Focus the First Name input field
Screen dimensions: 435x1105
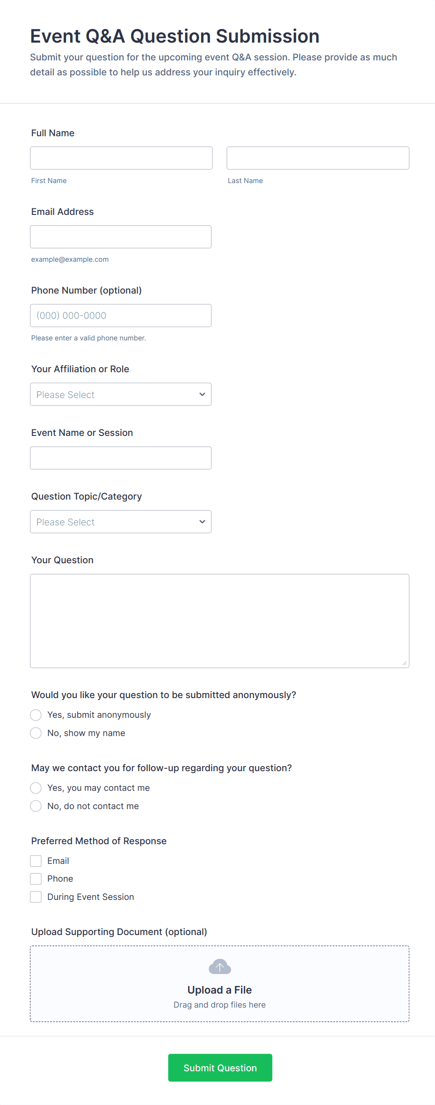pos(121,158)
